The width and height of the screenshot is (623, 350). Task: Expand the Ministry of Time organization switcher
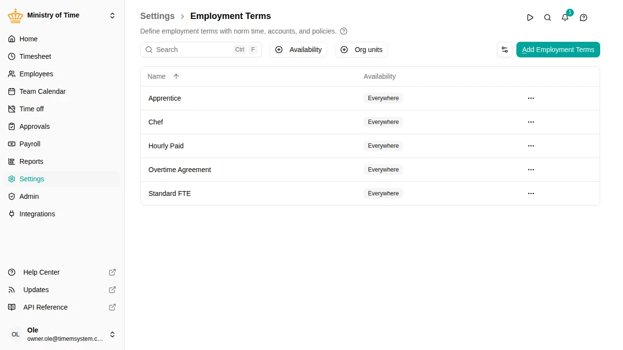[x=112, y=16]
